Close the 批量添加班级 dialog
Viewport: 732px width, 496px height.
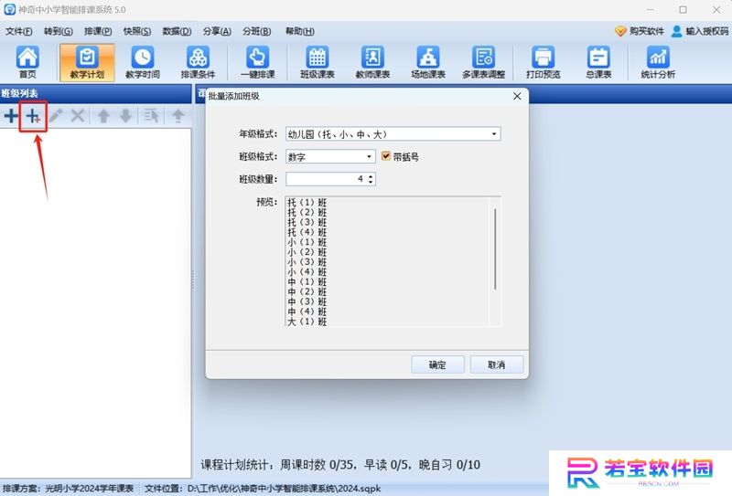point(517,96)
